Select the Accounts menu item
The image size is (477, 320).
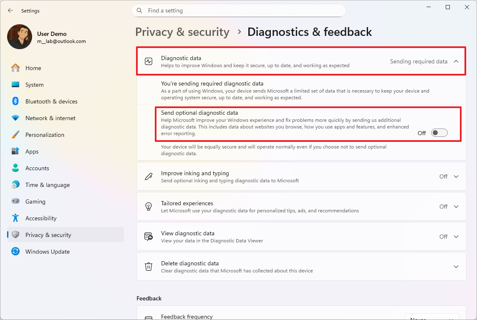38,168
